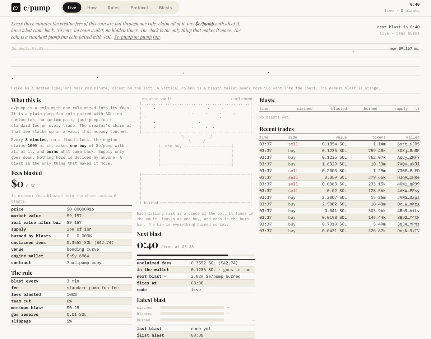431x339 pixels.
Task: Go to the Rules tab
Action: click(113, 8)
